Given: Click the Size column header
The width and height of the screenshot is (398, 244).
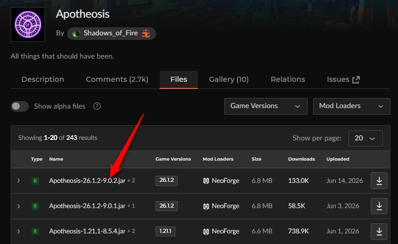Looking at the screenshot, I should 257,159.
